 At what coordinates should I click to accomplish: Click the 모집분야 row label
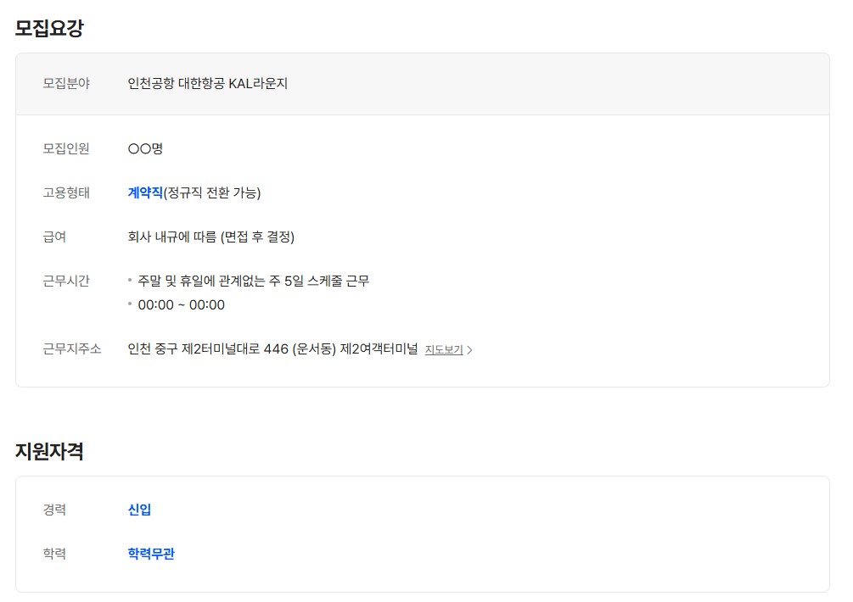pyautogui.click(x=66, y=83)
